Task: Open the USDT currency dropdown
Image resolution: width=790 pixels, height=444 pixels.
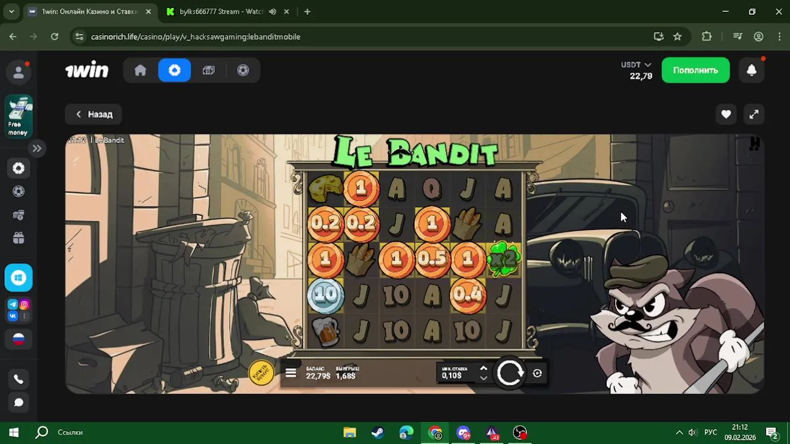Action: 636,65
